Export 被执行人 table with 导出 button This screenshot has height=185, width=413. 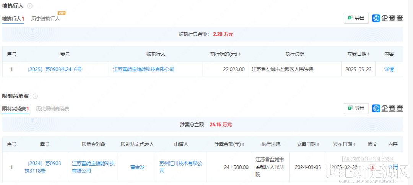coord(356,18)
